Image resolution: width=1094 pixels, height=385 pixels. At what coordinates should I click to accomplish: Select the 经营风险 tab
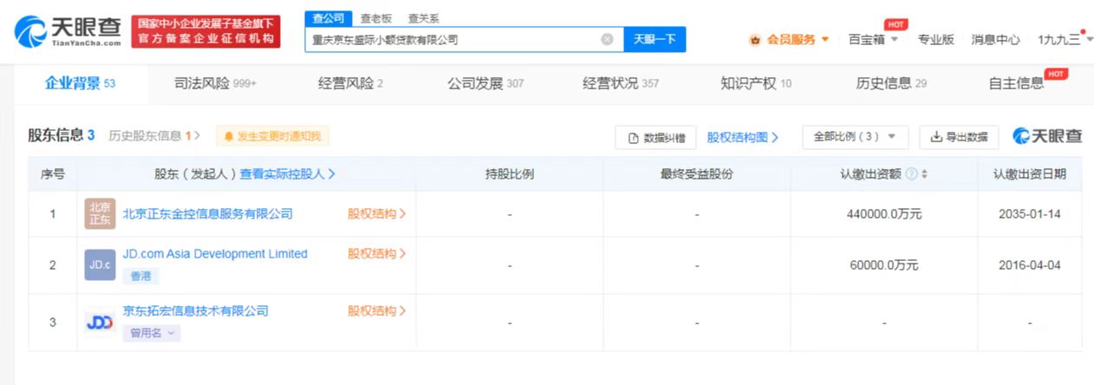tap(350, 83)
